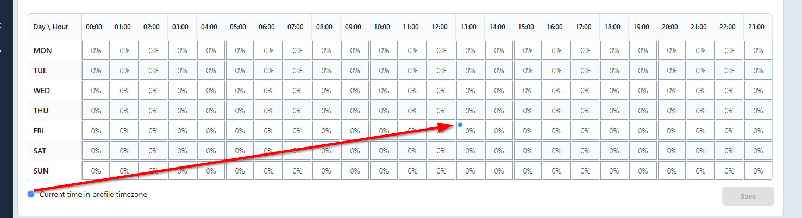
Task: Select the TUE 05:00 percentage field
Action: [240, 70]
